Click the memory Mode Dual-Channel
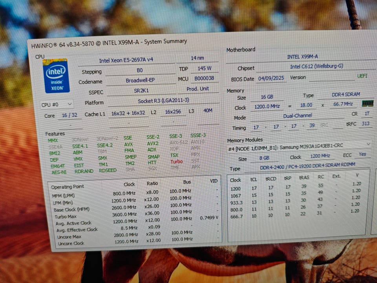 [x=297, y=116]
